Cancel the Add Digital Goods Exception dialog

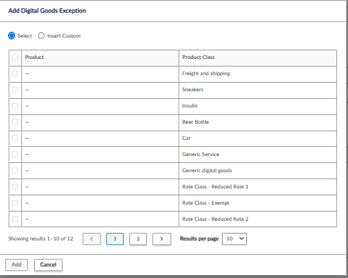pos(48,265)
